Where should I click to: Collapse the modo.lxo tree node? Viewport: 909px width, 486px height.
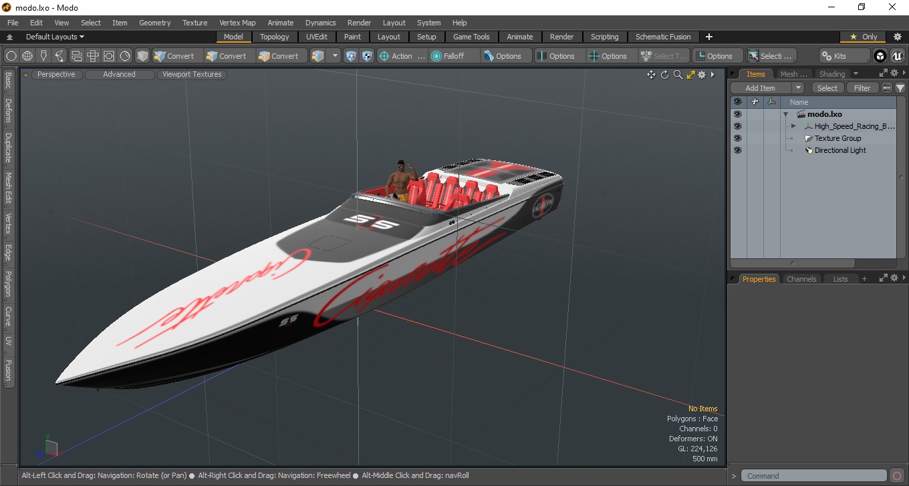[786, 115]
